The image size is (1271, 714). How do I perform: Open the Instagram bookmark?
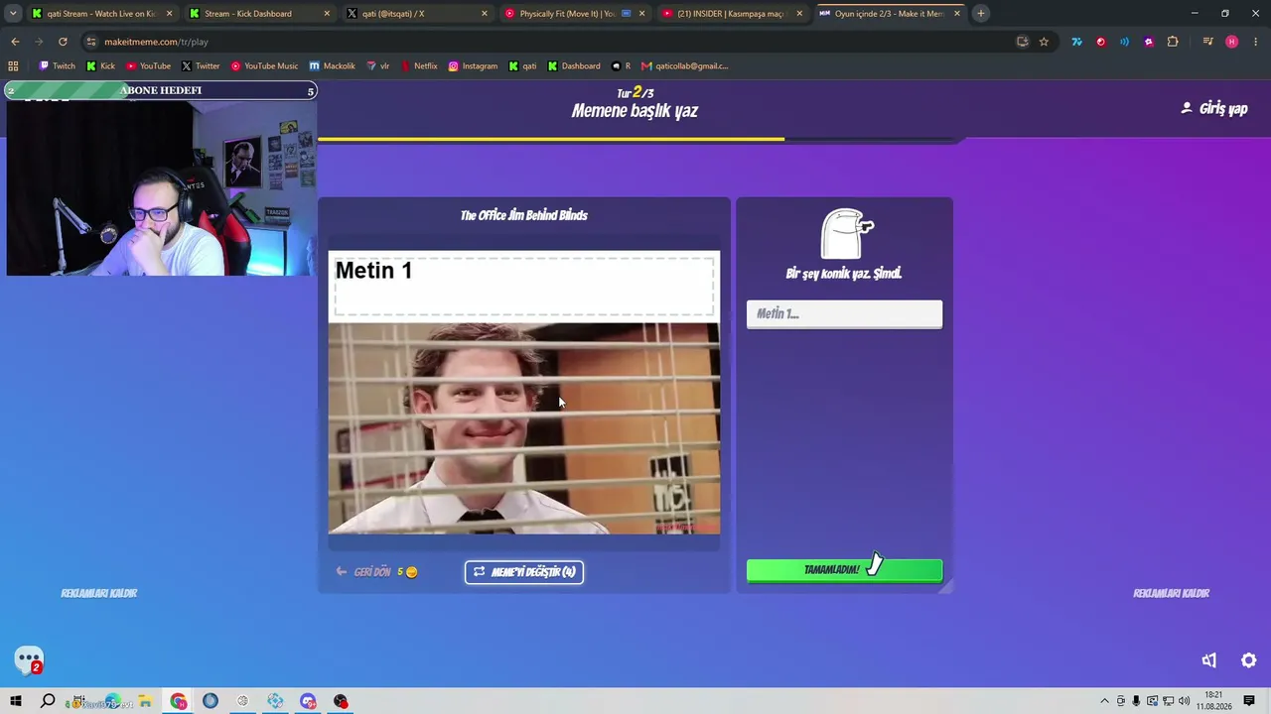click(x=473, y=66)
